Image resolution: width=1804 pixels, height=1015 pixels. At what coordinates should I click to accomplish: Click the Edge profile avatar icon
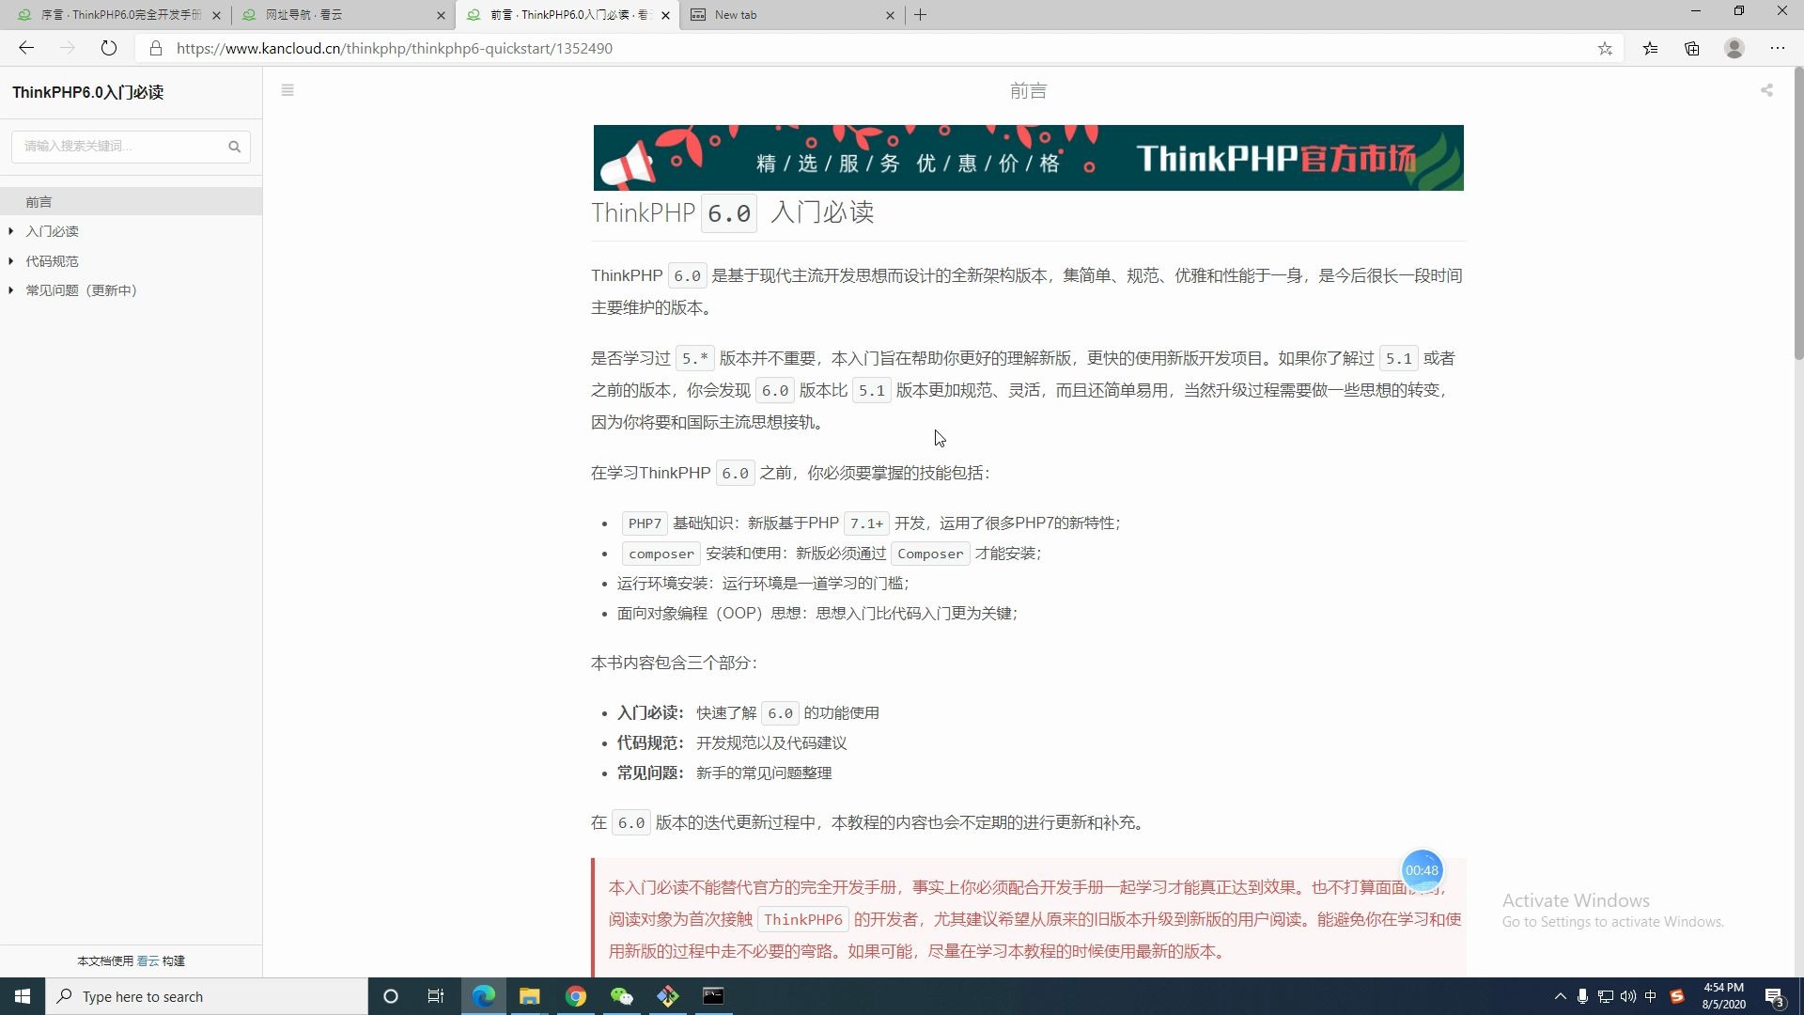click(1734, 48)
